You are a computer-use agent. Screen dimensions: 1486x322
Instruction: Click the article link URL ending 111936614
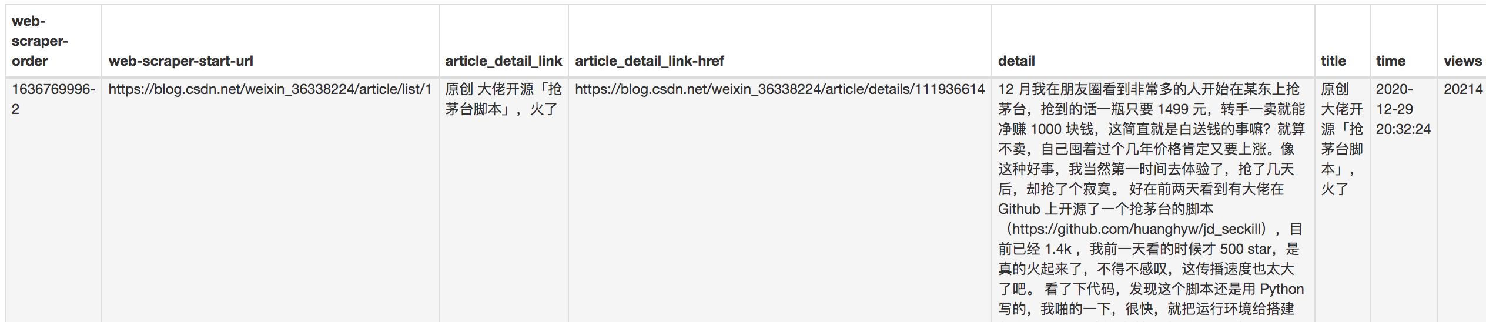pyautogui.click(x=779, y=89)
